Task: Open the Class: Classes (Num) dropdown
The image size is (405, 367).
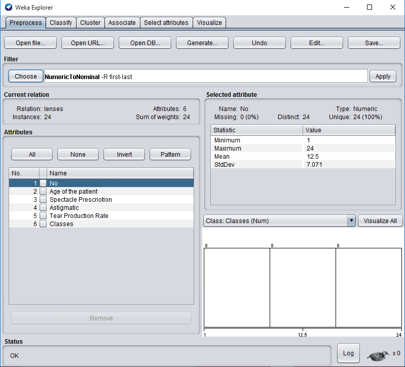Action: 279,221
